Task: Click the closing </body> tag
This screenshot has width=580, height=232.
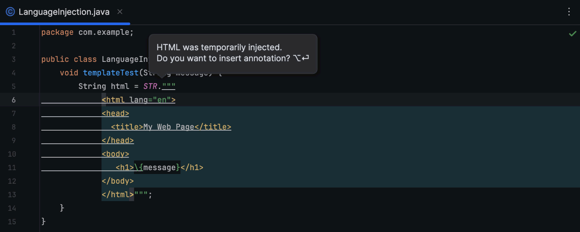Action: point(118,181)
